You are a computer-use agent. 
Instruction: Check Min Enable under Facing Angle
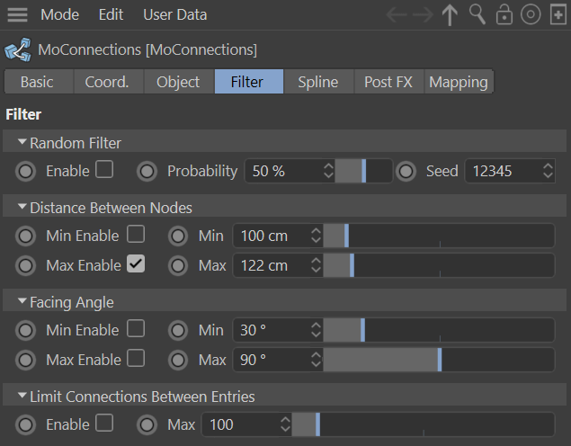(136, 329)
